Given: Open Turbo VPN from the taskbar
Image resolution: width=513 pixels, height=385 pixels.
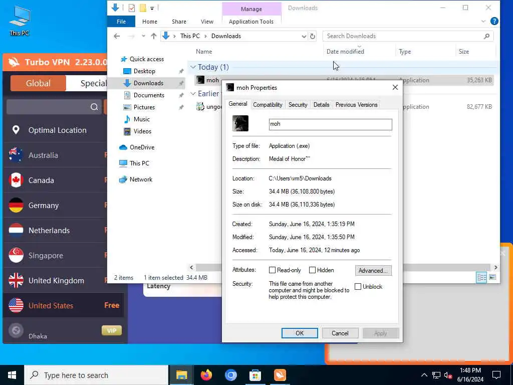Looking at the screenshot, I should pyautogui.click(x=280, y=375).
